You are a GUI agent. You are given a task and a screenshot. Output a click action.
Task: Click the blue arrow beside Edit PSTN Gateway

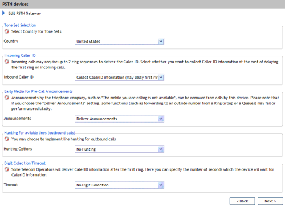(x=3, y=13)
